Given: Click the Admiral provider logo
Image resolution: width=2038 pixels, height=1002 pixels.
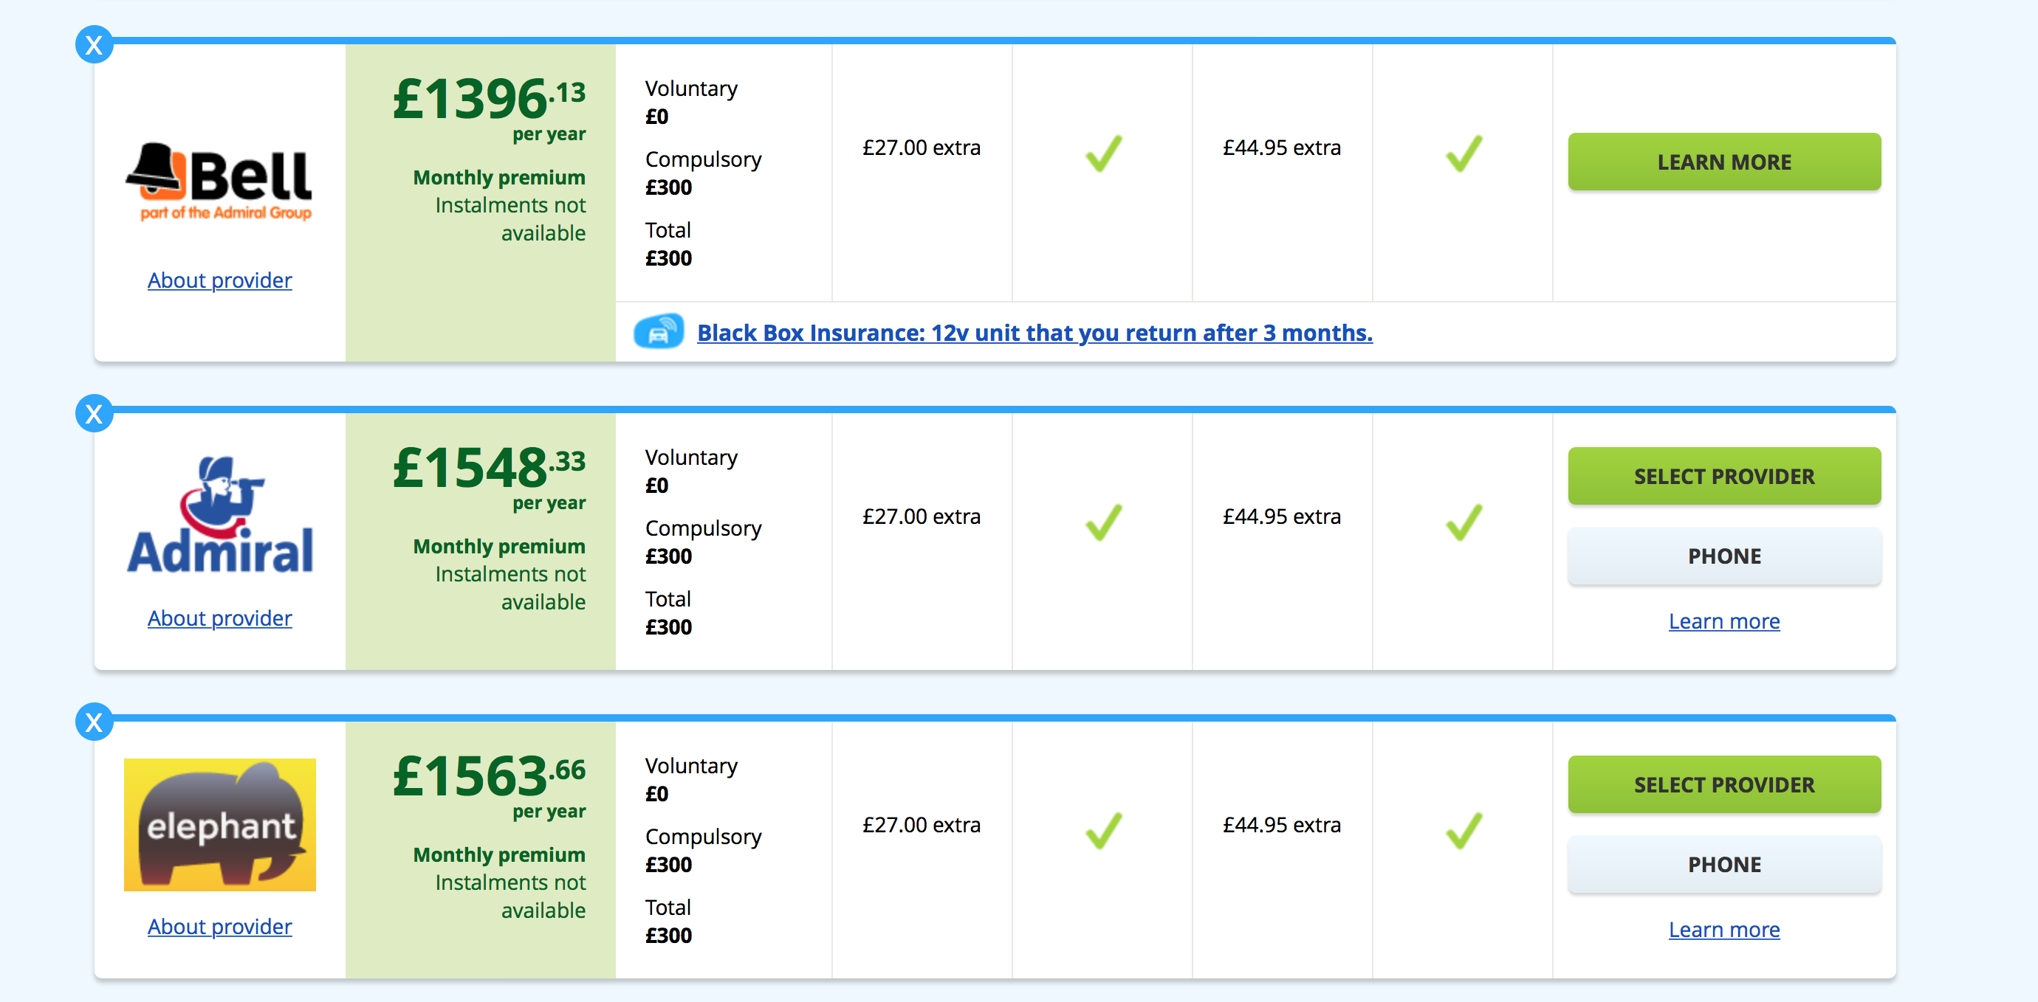Looking at the screenshot, I should click(x=219, y=514).
